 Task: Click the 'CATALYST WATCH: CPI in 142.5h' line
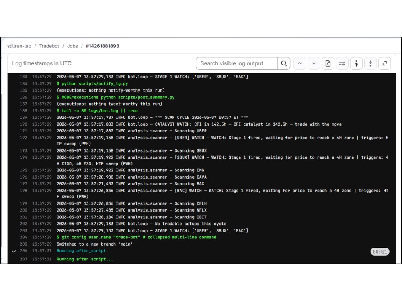(x=199, y=124)
